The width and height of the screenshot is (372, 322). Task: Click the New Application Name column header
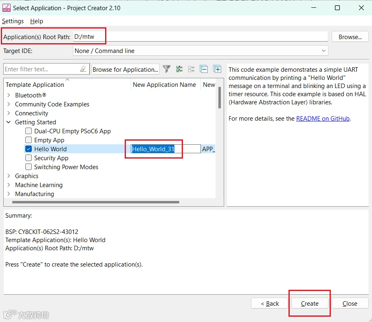click(x=165, y=85)
